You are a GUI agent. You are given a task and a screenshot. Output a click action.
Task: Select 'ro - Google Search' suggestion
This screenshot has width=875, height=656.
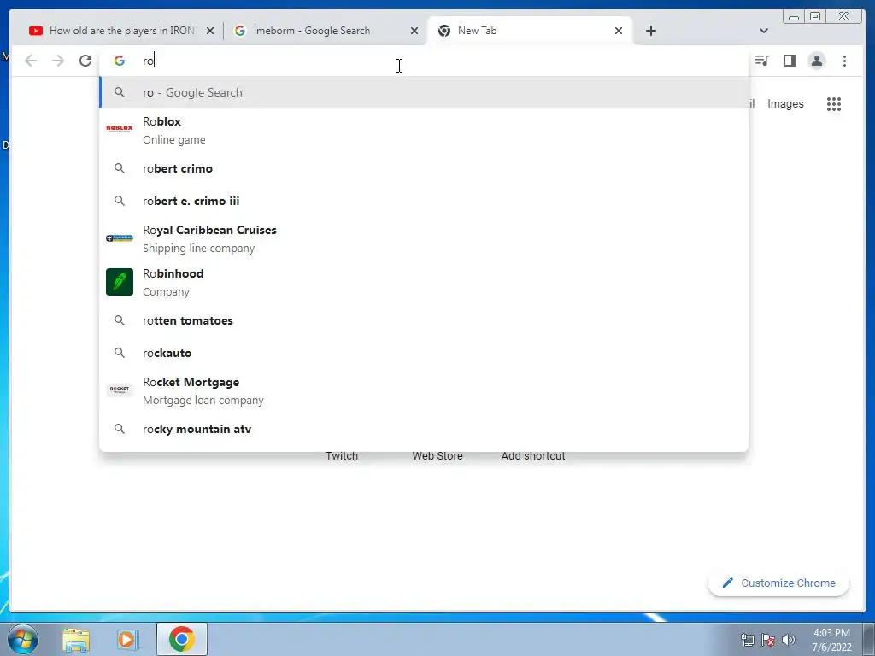point(424,92)
